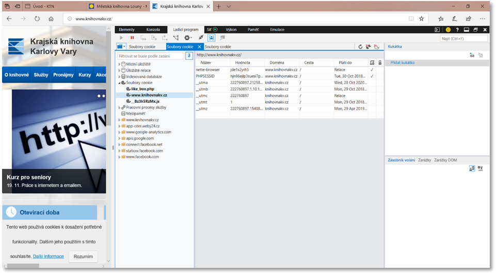
Task: Click the break on new worker icon
Action: (x=176, y=38)
